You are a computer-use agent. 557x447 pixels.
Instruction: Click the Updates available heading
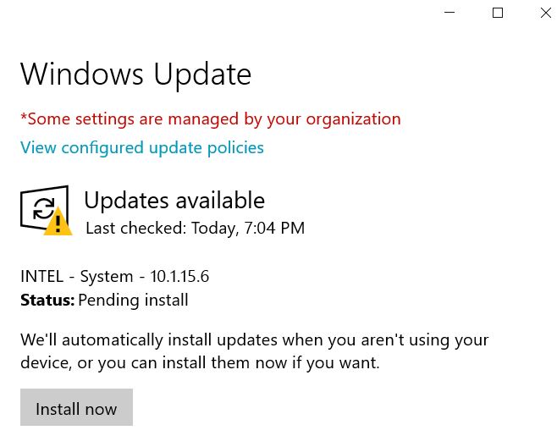tap(174, 201)
